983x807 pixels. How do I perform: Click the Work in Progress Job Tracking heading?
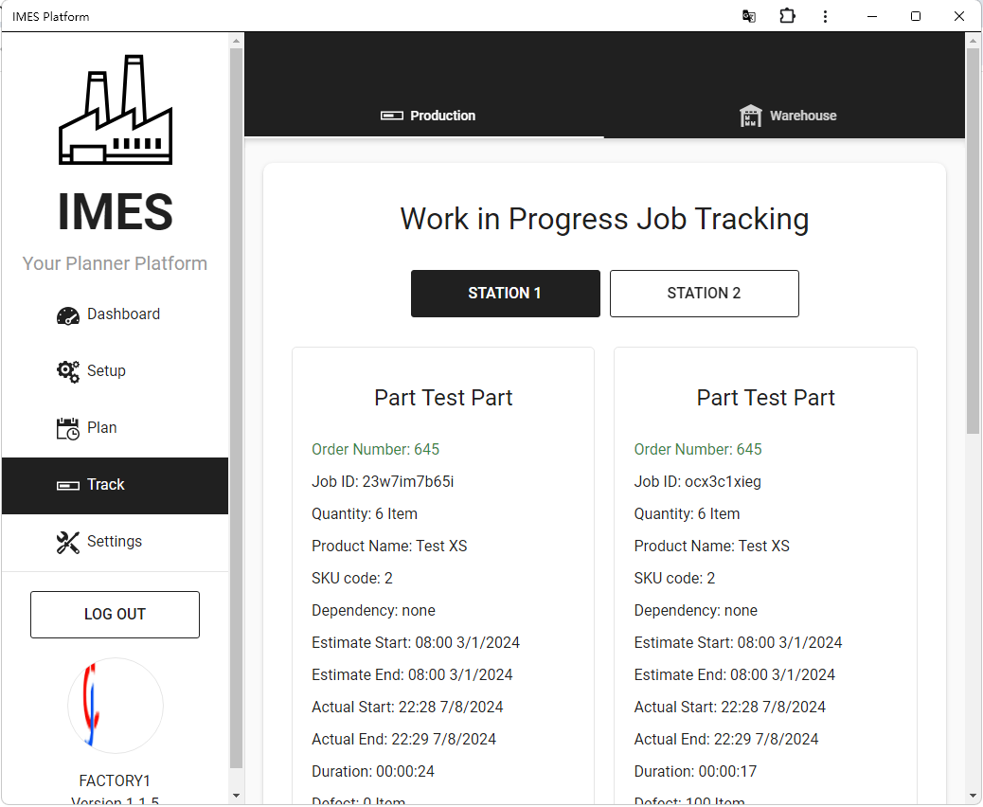click(604, 220)
